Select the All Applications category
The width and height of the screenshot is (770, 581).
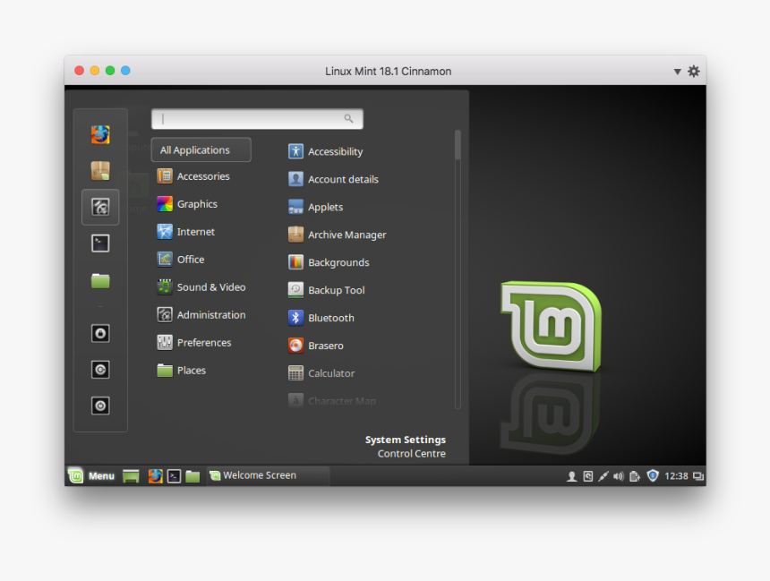[201, 150]
